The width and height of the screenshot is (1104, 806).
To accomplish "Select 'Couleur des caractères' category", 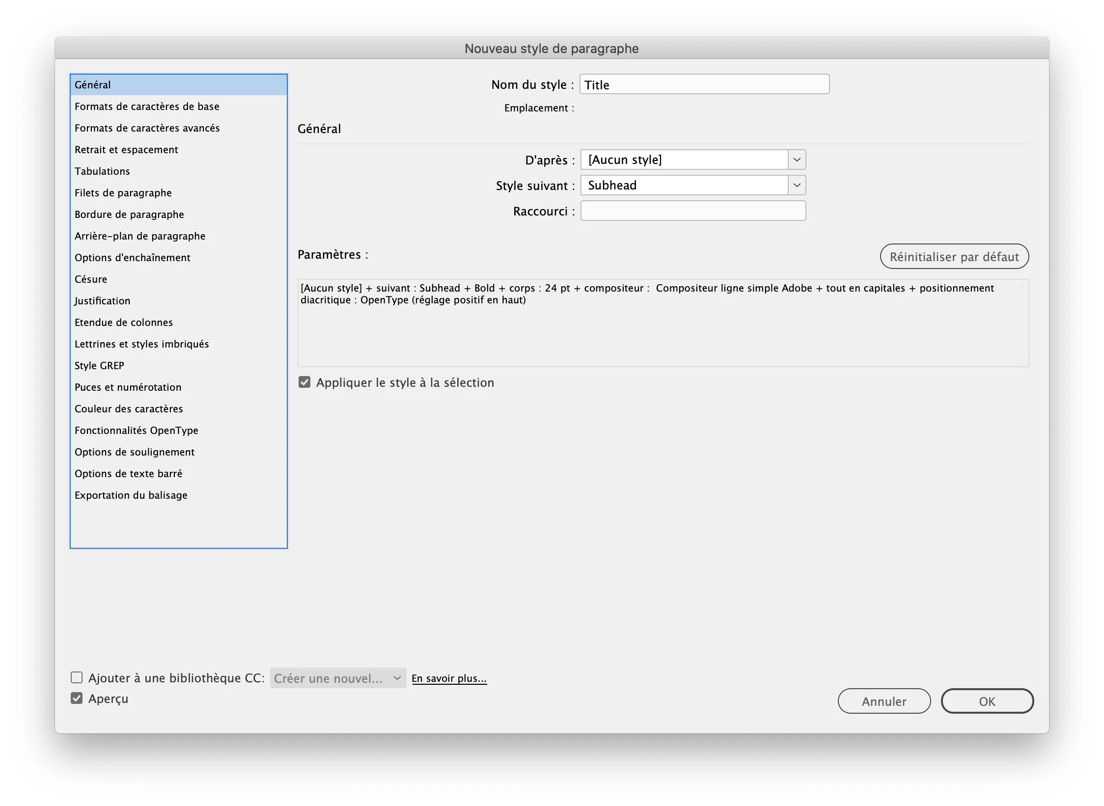I will pos(129,409).
